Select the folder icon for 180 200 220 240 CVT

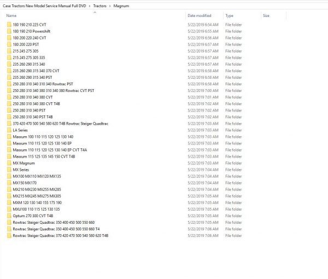pos(9,38)
